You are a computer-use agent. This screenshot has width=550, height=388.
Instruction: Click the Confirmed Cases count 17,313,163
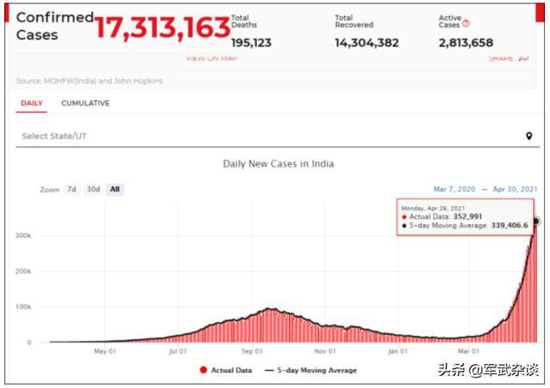(162, 27)
